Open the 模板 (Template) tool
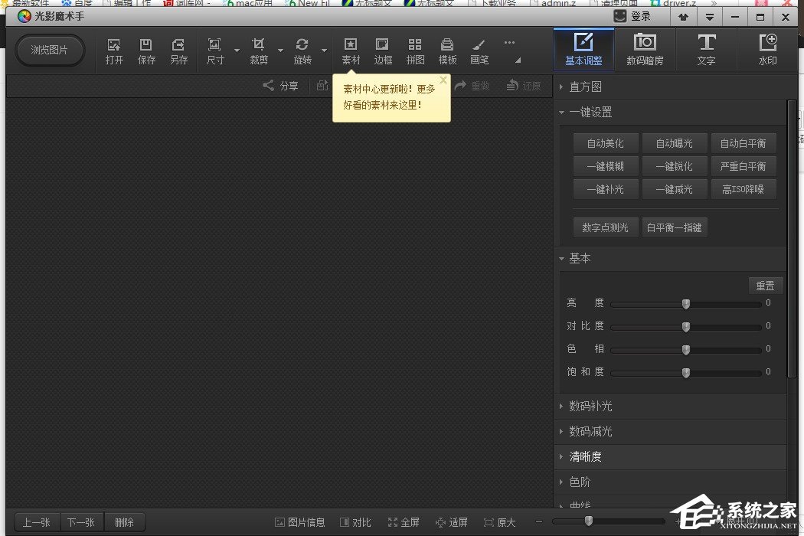Screen dimensions: 804x536 (x=447, y=51)
